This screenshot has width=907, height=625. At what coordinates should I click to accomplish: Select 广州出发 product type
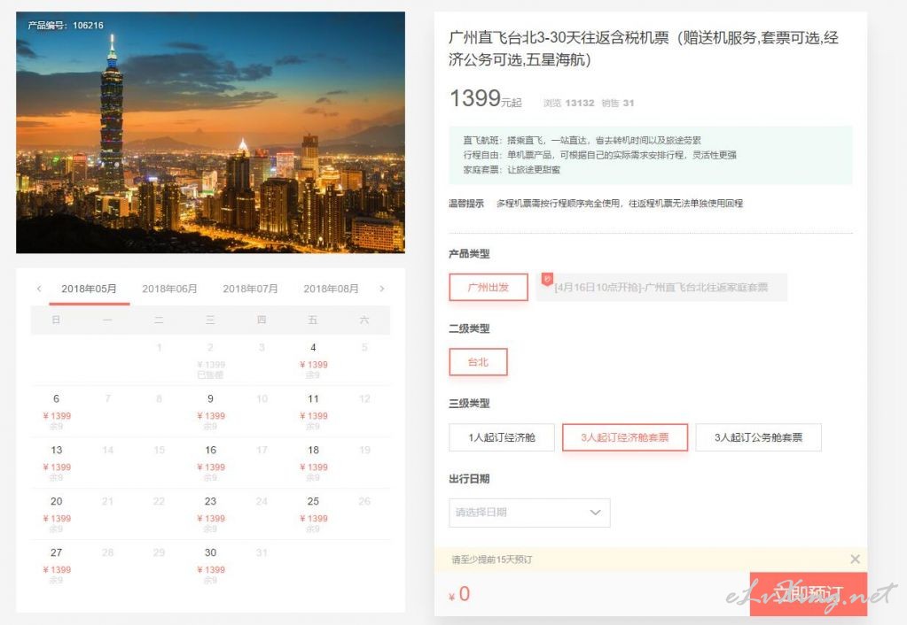pyautogui.click(x=489, y=287)
